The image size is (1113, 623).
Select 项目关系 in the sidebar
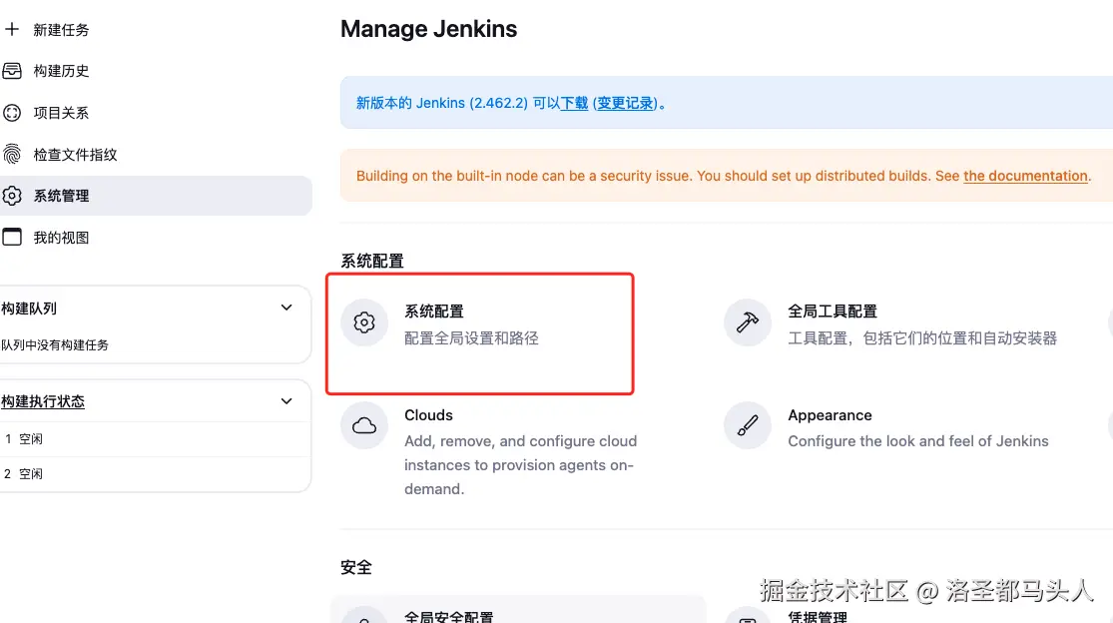(61, 113)
